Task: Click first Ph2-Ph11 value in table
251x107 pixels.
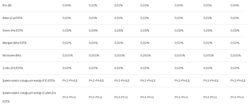Action: (x=69, y=97)
